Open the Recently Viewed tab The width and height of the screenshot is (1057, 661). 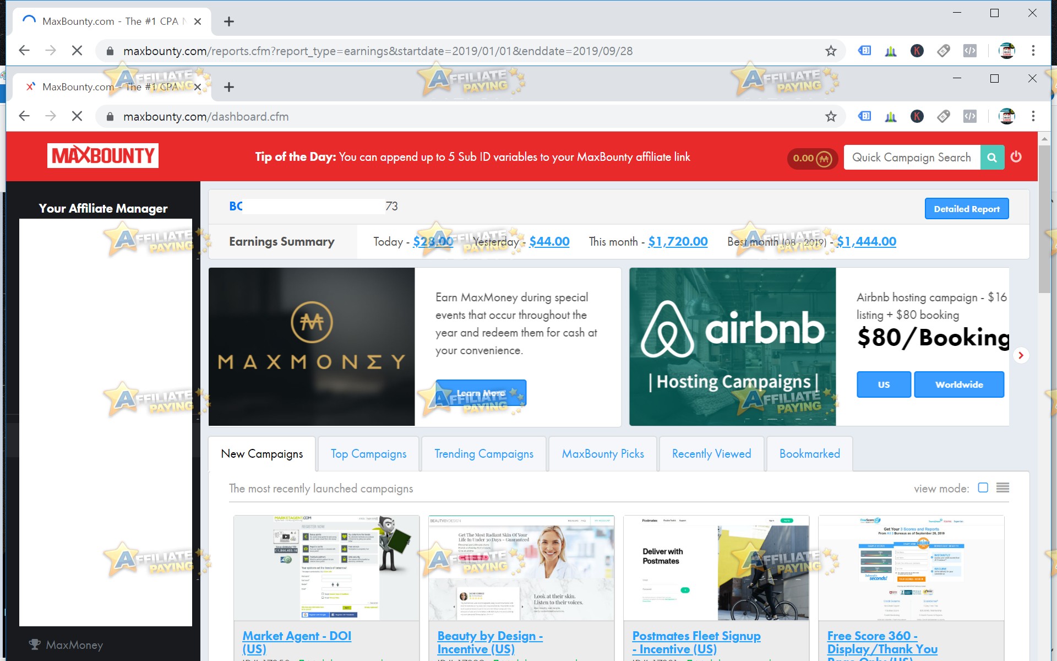[711, 453]
